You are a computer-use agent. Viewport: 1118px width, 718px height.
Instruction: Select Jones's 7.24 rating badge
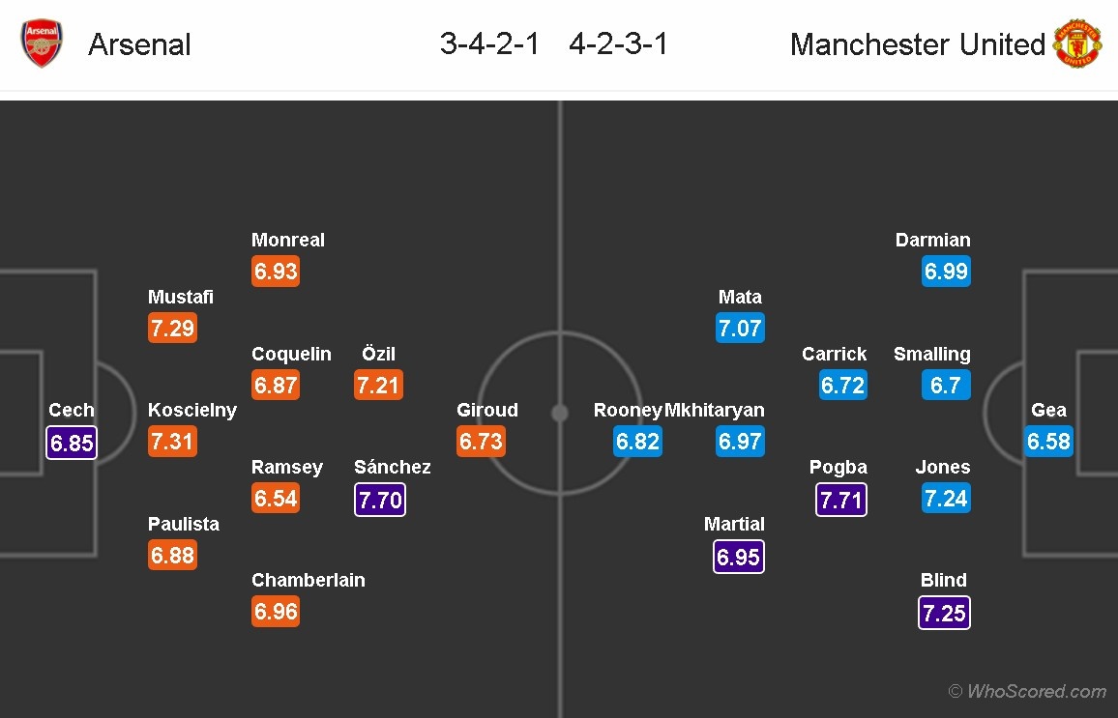(946, 500)
